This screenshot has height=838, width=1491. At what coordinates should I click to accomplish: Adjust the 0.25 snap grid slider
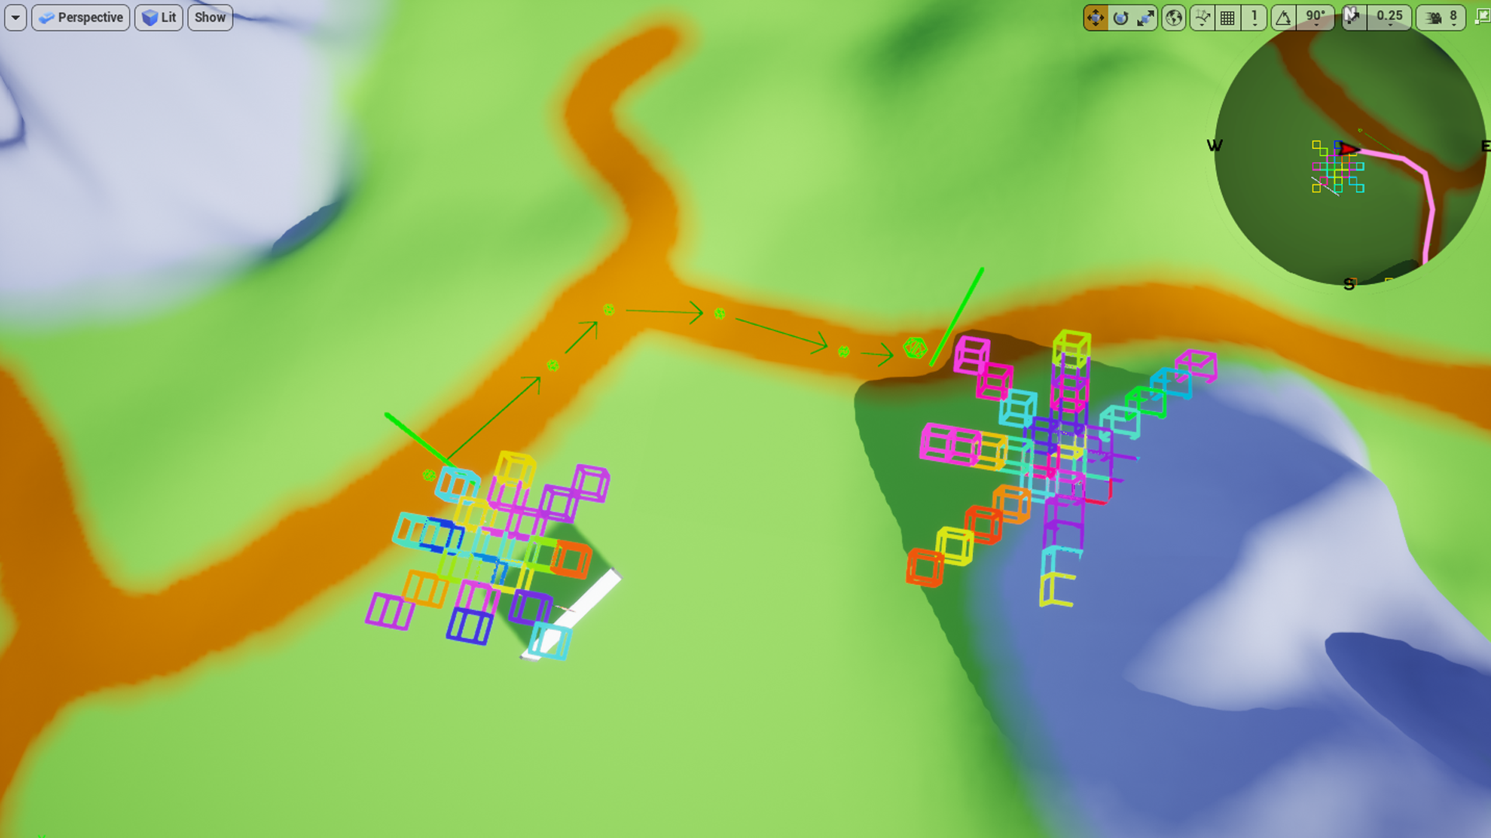coord(1386,17)
